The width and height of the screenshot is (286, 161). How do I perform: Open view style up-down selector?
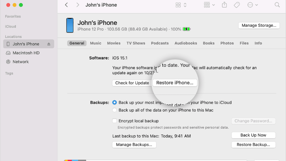point(185,5)
